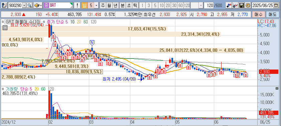Expand the speaker icon dropdown arrow
Image resolution: width=281 pixels, height=126 pixels.
click(x=41, y=5)
